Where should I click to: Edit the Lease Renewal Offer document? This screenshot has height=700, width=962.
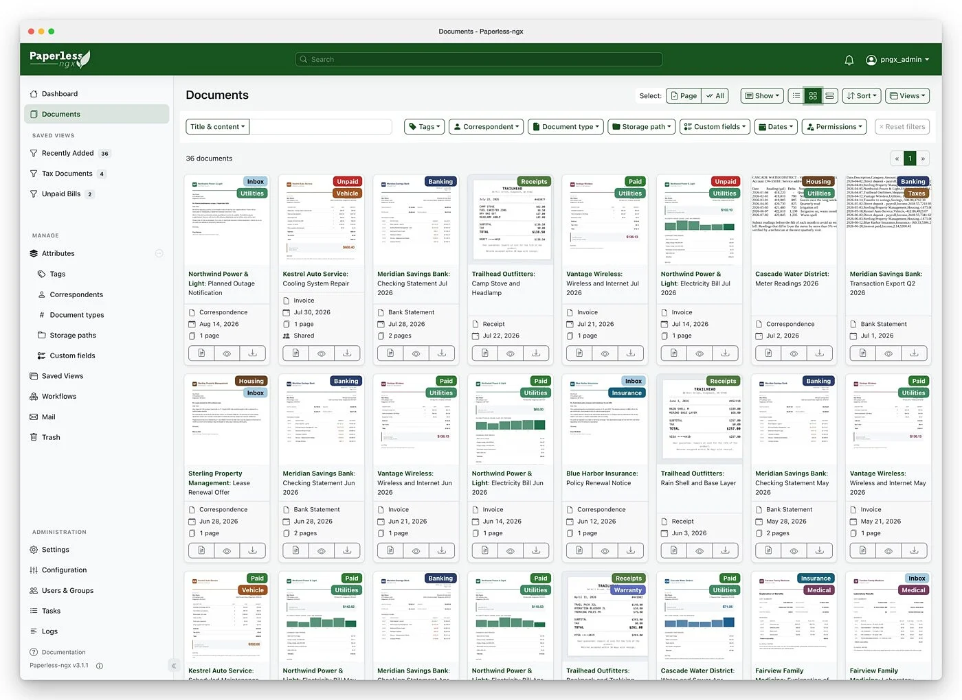(x=201, y=550)
